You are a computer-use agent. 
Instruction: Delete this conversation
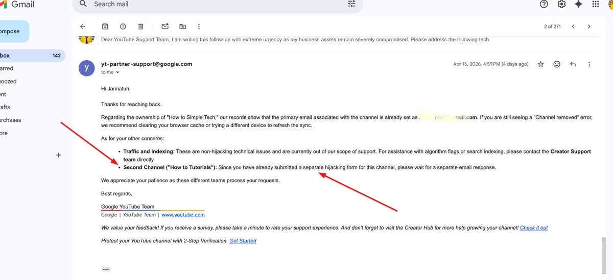(x=141, y=27)
